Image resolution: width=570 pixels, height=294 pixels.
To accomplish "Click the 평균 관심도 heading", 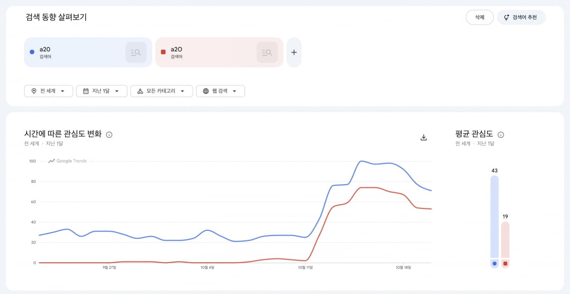I will [x=474, y=134].
